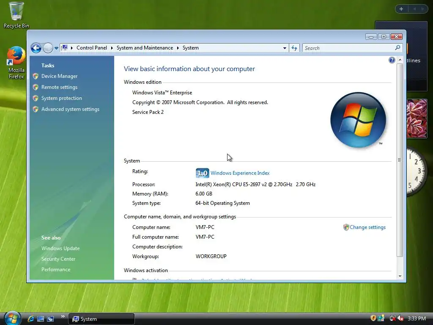The width and height of the screenshot is (433, 325).
Task: Click the System and Maintenance breadcrumb
Action: pos(145,48)
